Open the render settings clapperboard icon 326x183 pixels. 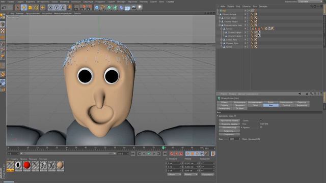[89, 8]
